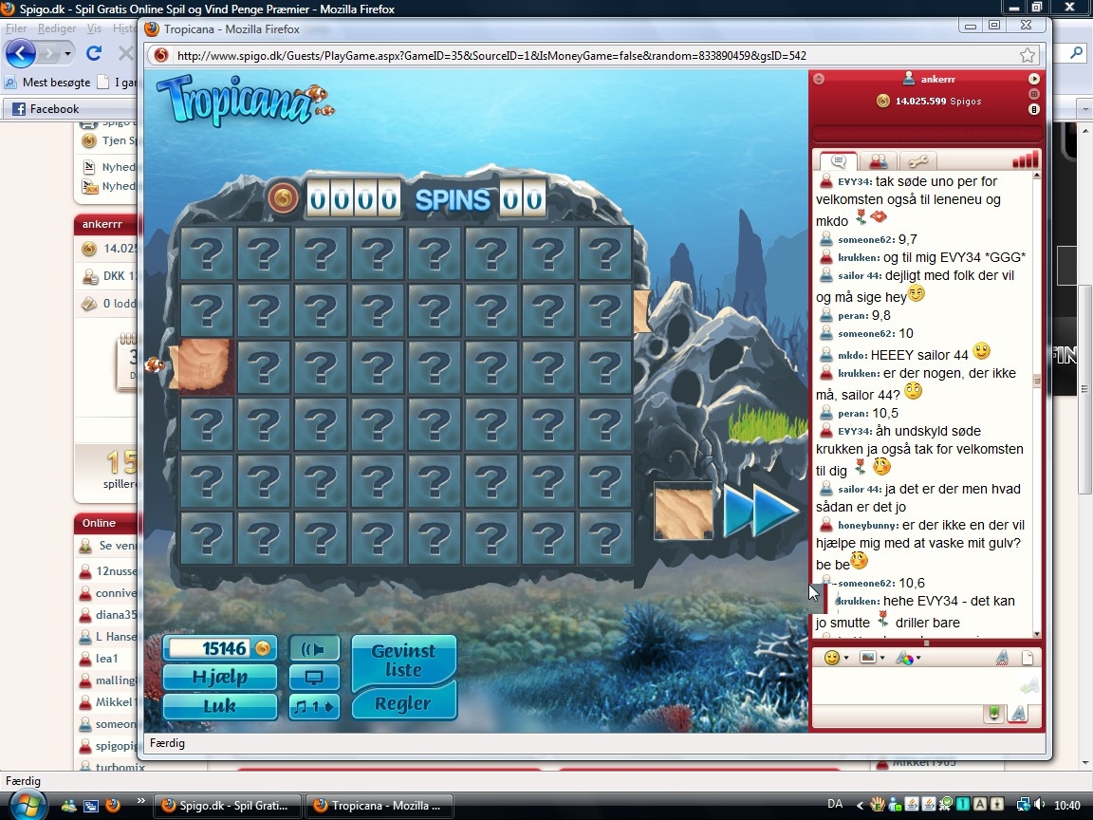Click the spell check A icon
Viewport: 1093px width, 820px height.
[x=1002, y=658]
